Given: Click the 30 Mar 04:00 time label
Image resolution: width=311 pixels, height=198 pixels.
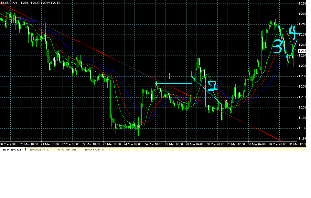Looking at the screenshot, I should coord(257,144).
